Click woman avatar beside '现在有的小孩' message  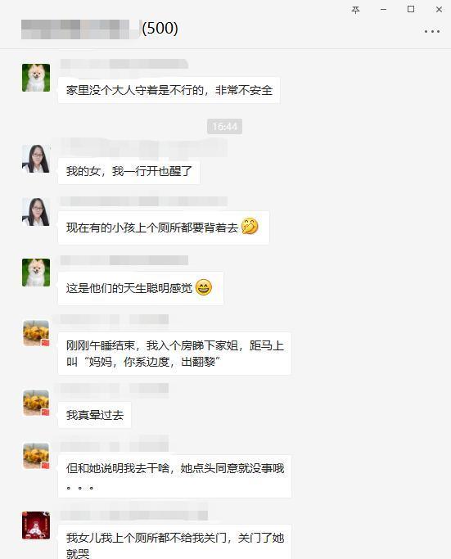(x=36, y=212)
